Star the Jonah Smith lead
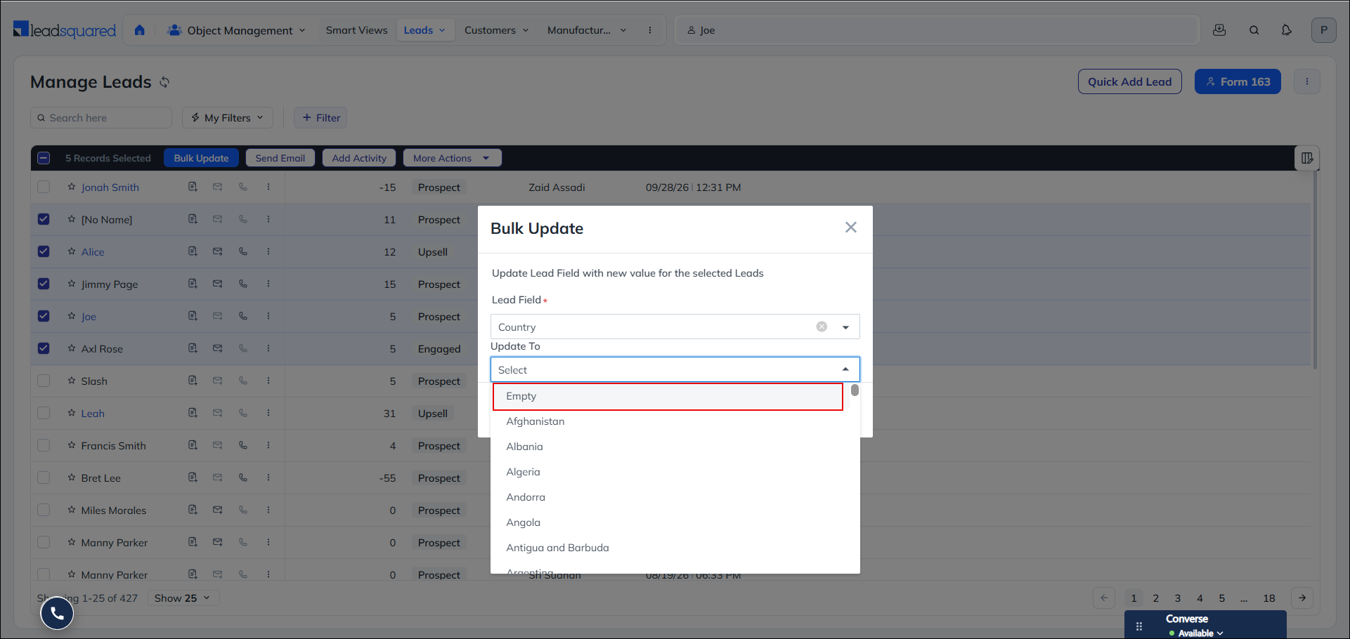 point(72,187)
